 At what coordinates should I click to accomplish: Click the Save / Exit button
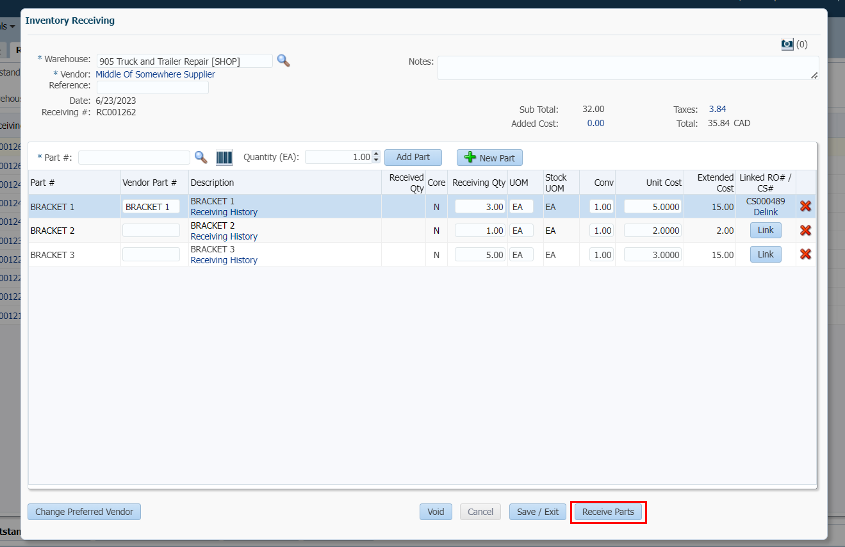[x=537, y=512]
